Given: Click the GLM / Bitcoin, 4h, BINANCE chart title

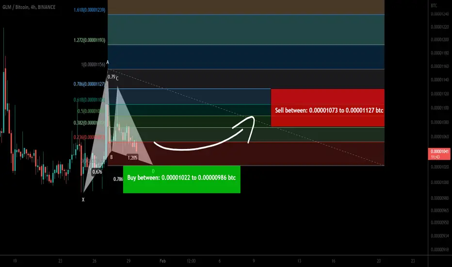Looking at the screenshot, I should click(29, 7).
